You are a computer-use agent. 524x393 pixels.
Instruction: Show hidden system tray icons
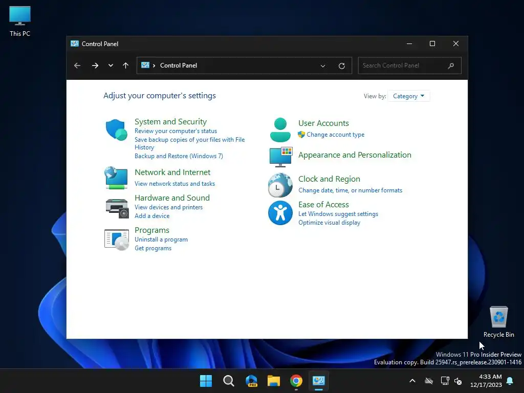[412, 381]
